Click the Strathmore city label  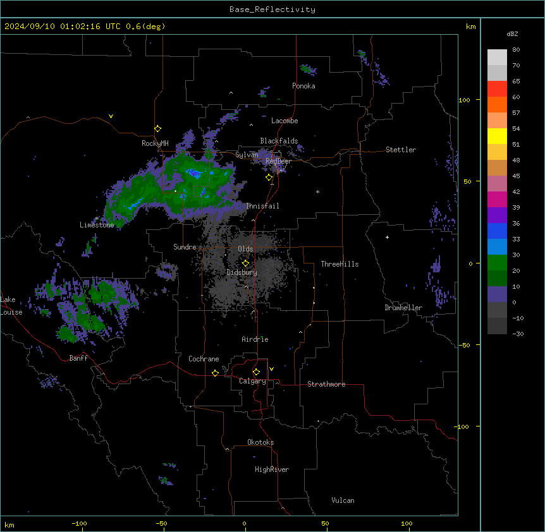pyautogui.click(x=326, y=384)
